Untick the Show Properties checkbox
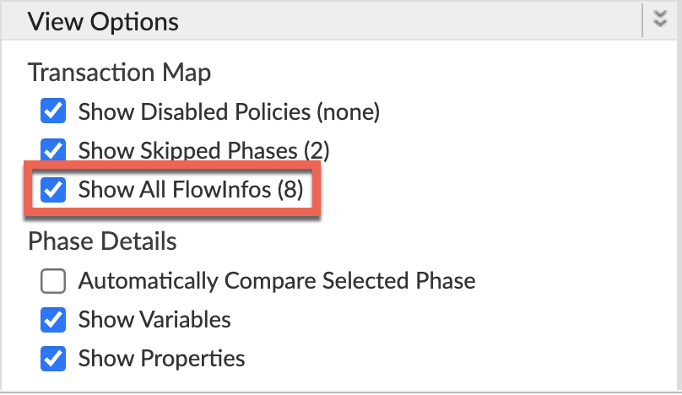Screen dimensions: 682x395 pos(53,359)
